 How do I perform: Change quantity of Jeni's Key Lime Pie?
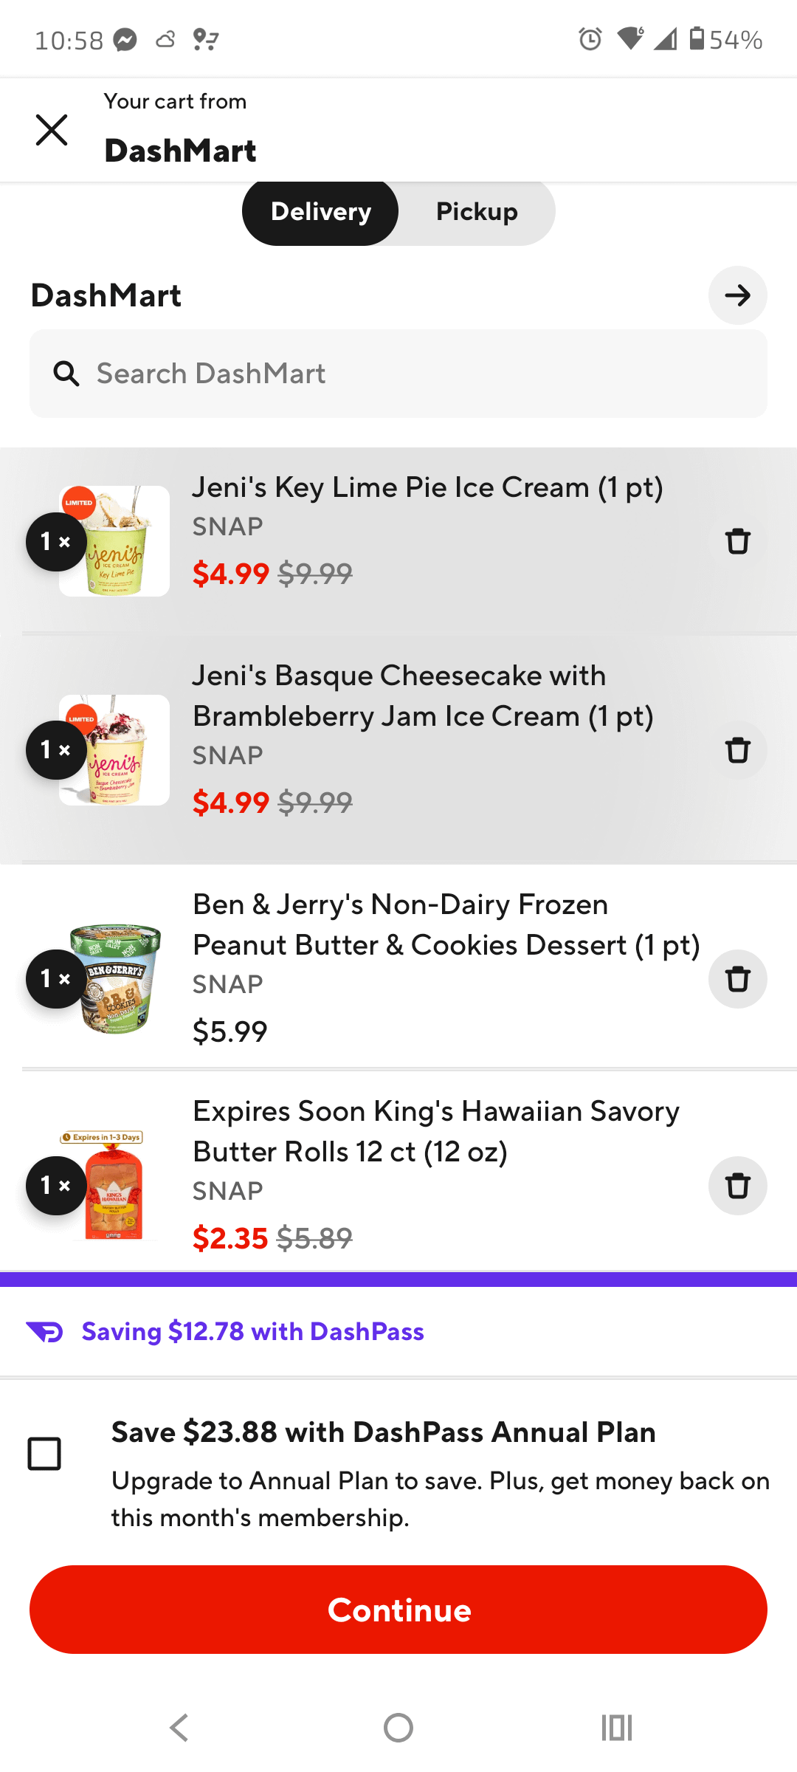point(55,542)
